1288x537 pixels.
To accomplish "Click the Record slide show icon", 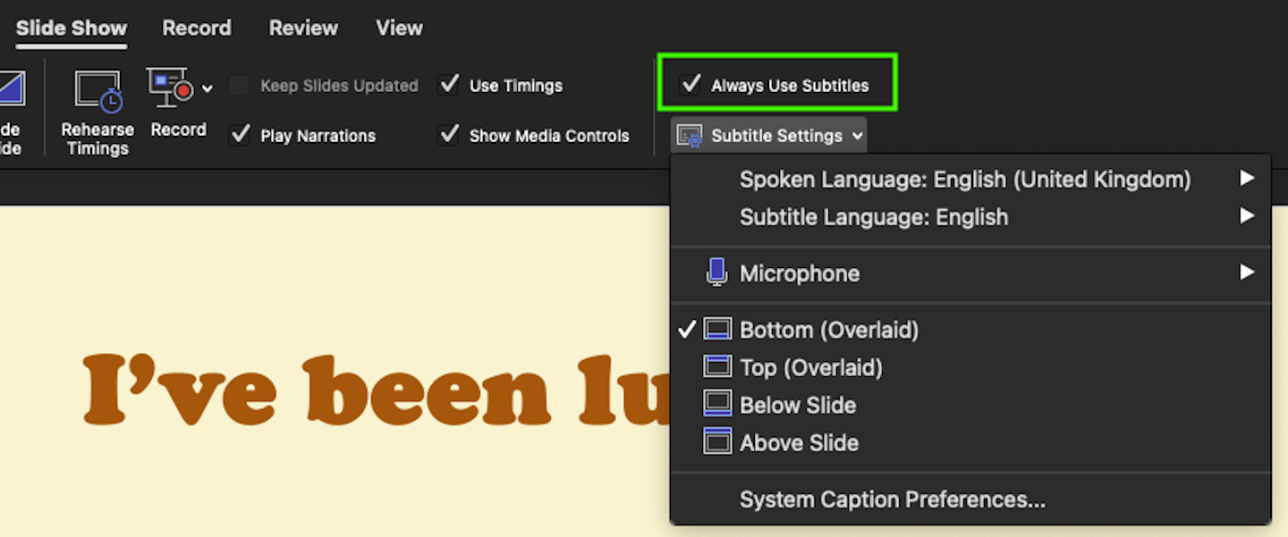I will 170,88.
